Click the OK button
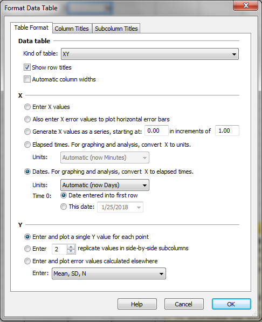Image resolution: width=262 pixels, height=322 pixels. (231, 304)
